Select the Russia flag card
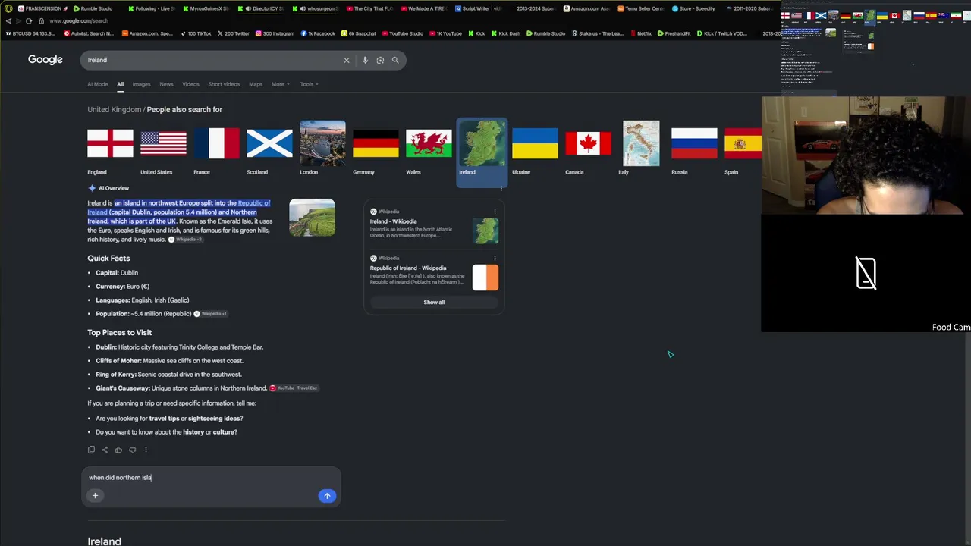Image resolution: width=971 pixels, height=546 pixels. pyautogui.click(x=694, y=149)
